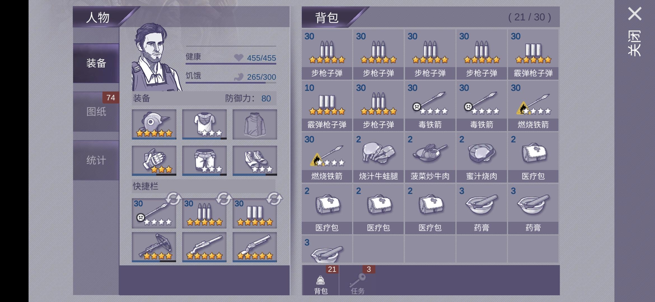Open the 图纸 blueprints tab
Viewport: 655px width, 302px height.
pyautogui.click(x=96, y=112)
